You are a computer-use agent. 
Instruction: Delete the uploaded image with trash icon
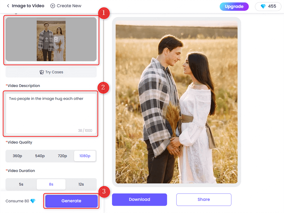(56, 39)
